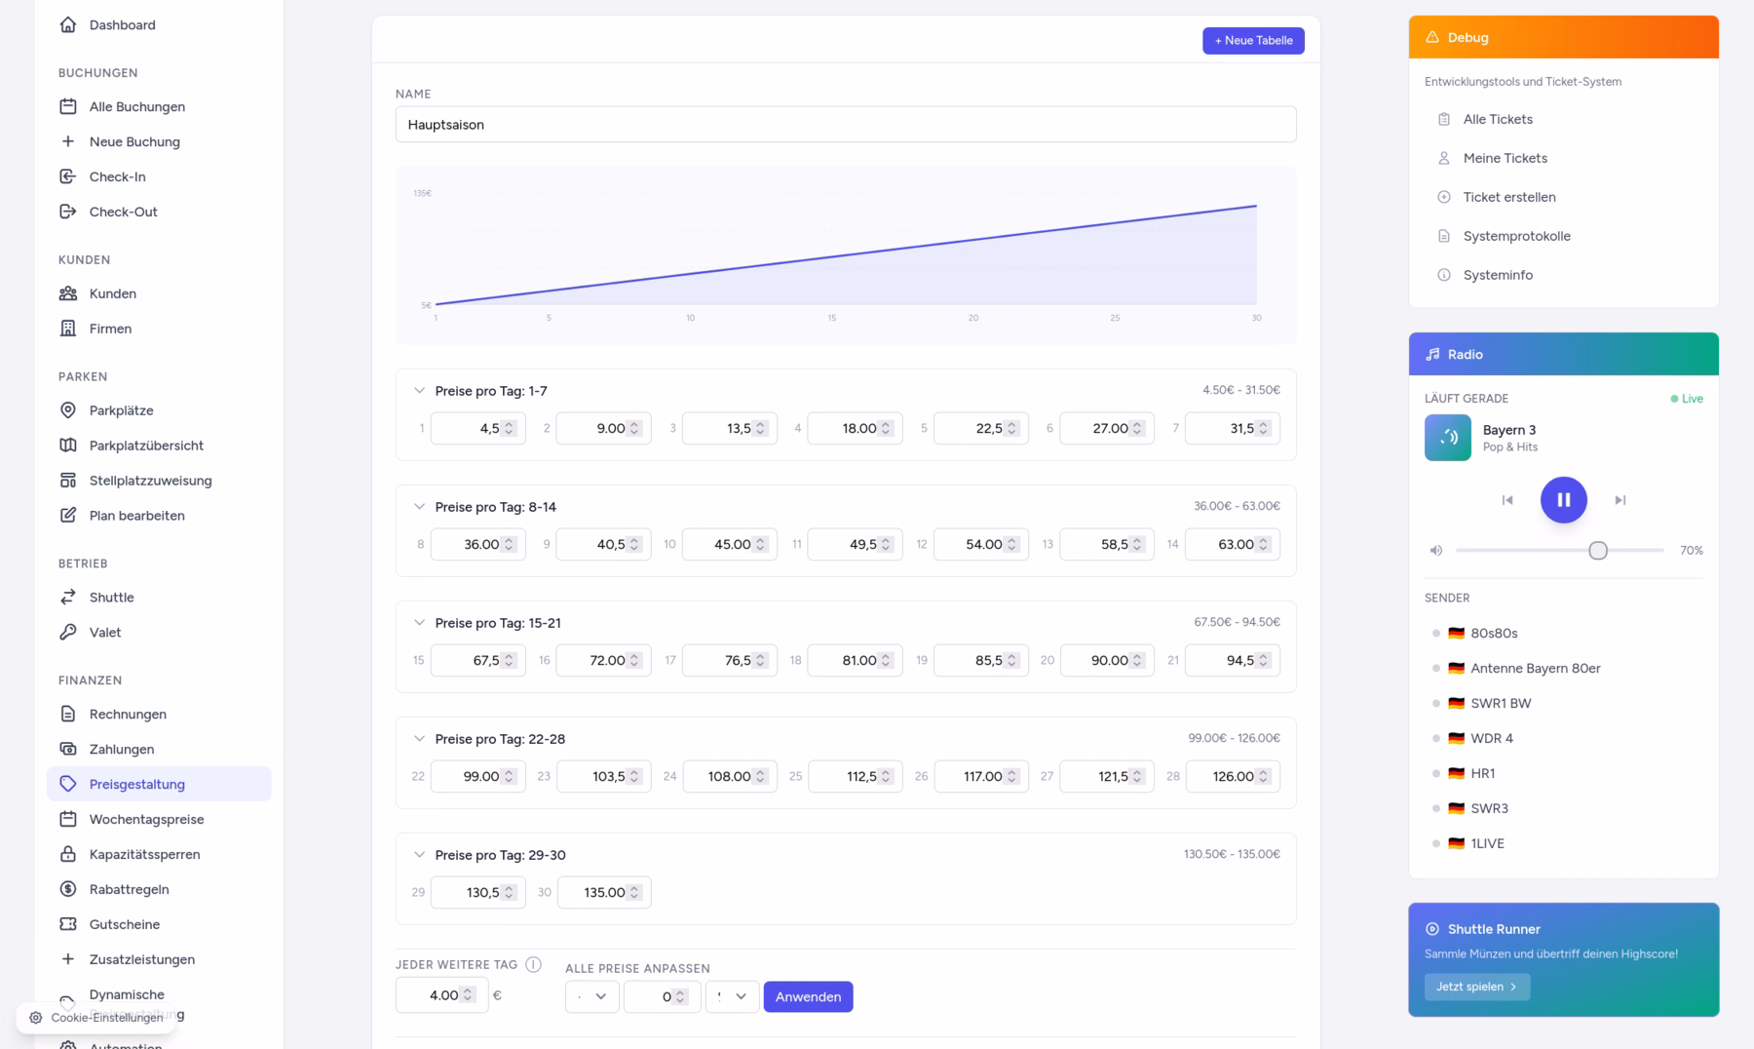The image size is (1754, 1049).
Task: Click the layout icon beside Stellplatzzuweisung
Action: [68, 482]
